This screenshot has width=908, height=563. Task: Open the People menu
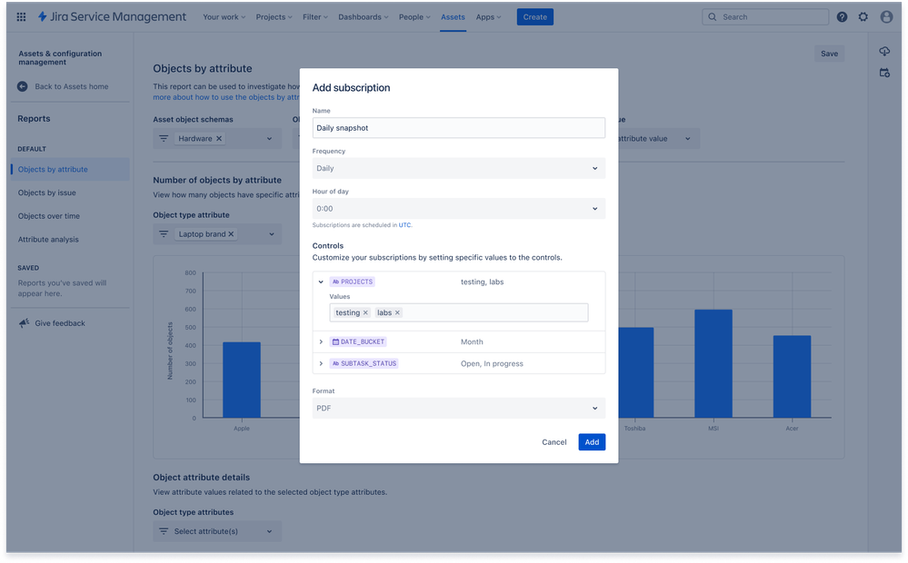414,16
